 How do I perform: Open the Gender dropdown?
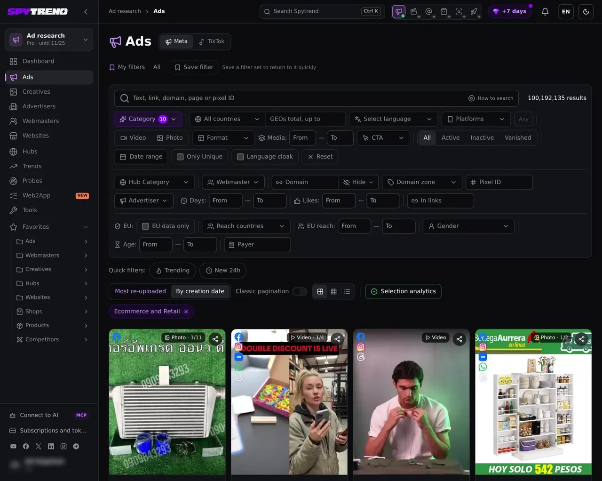468,226
